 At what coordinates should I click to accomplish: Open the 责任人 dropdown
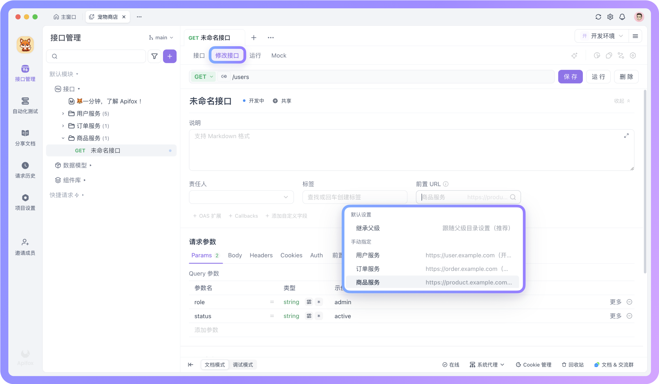[x=241, y=197]
